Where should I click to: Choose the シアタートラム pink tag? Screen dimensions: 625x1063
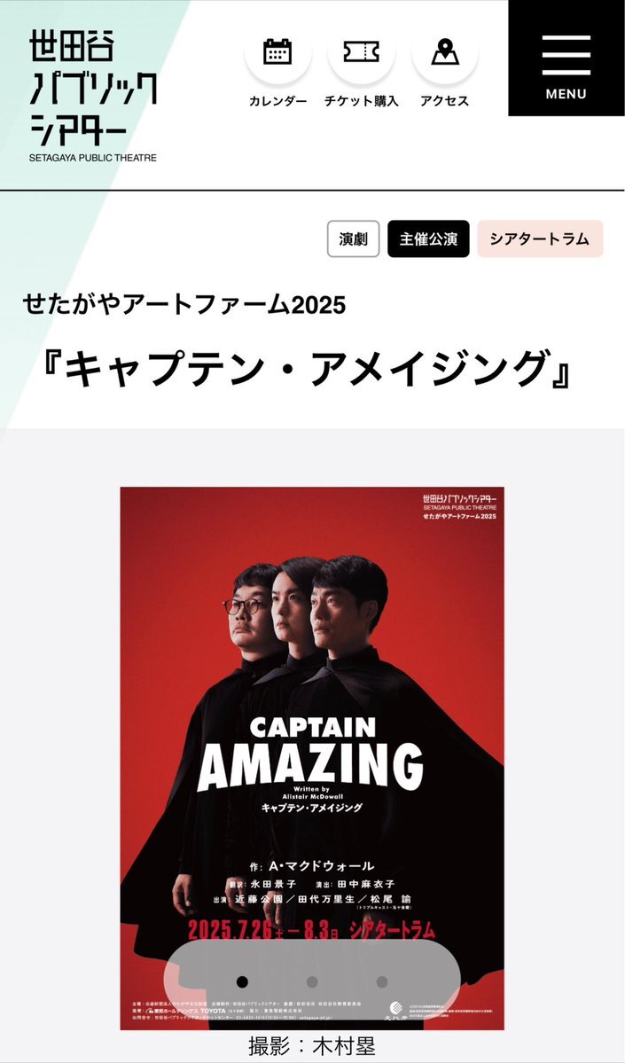(x=540, y=238)
